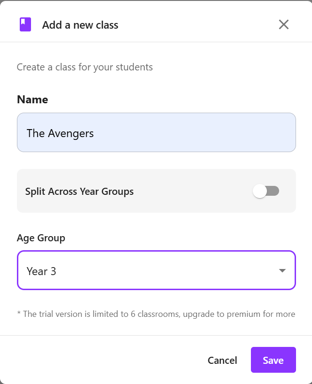
Task: Enable the Split Across Year Groups switch
Action: 266,191
